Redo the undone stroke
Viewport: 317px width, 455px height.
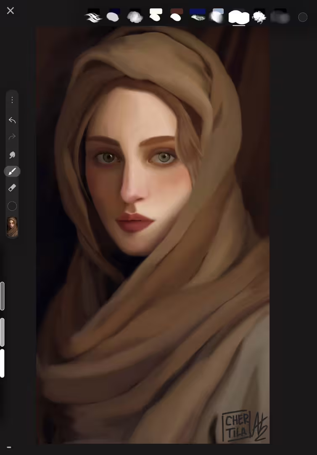[x=12, y=136]
